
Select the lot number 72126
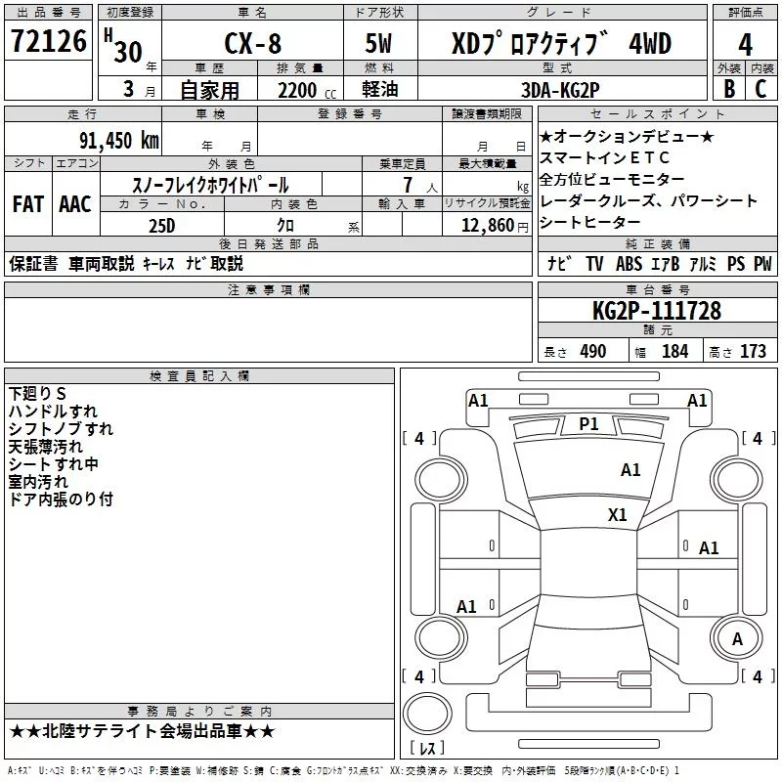[48, 41]
